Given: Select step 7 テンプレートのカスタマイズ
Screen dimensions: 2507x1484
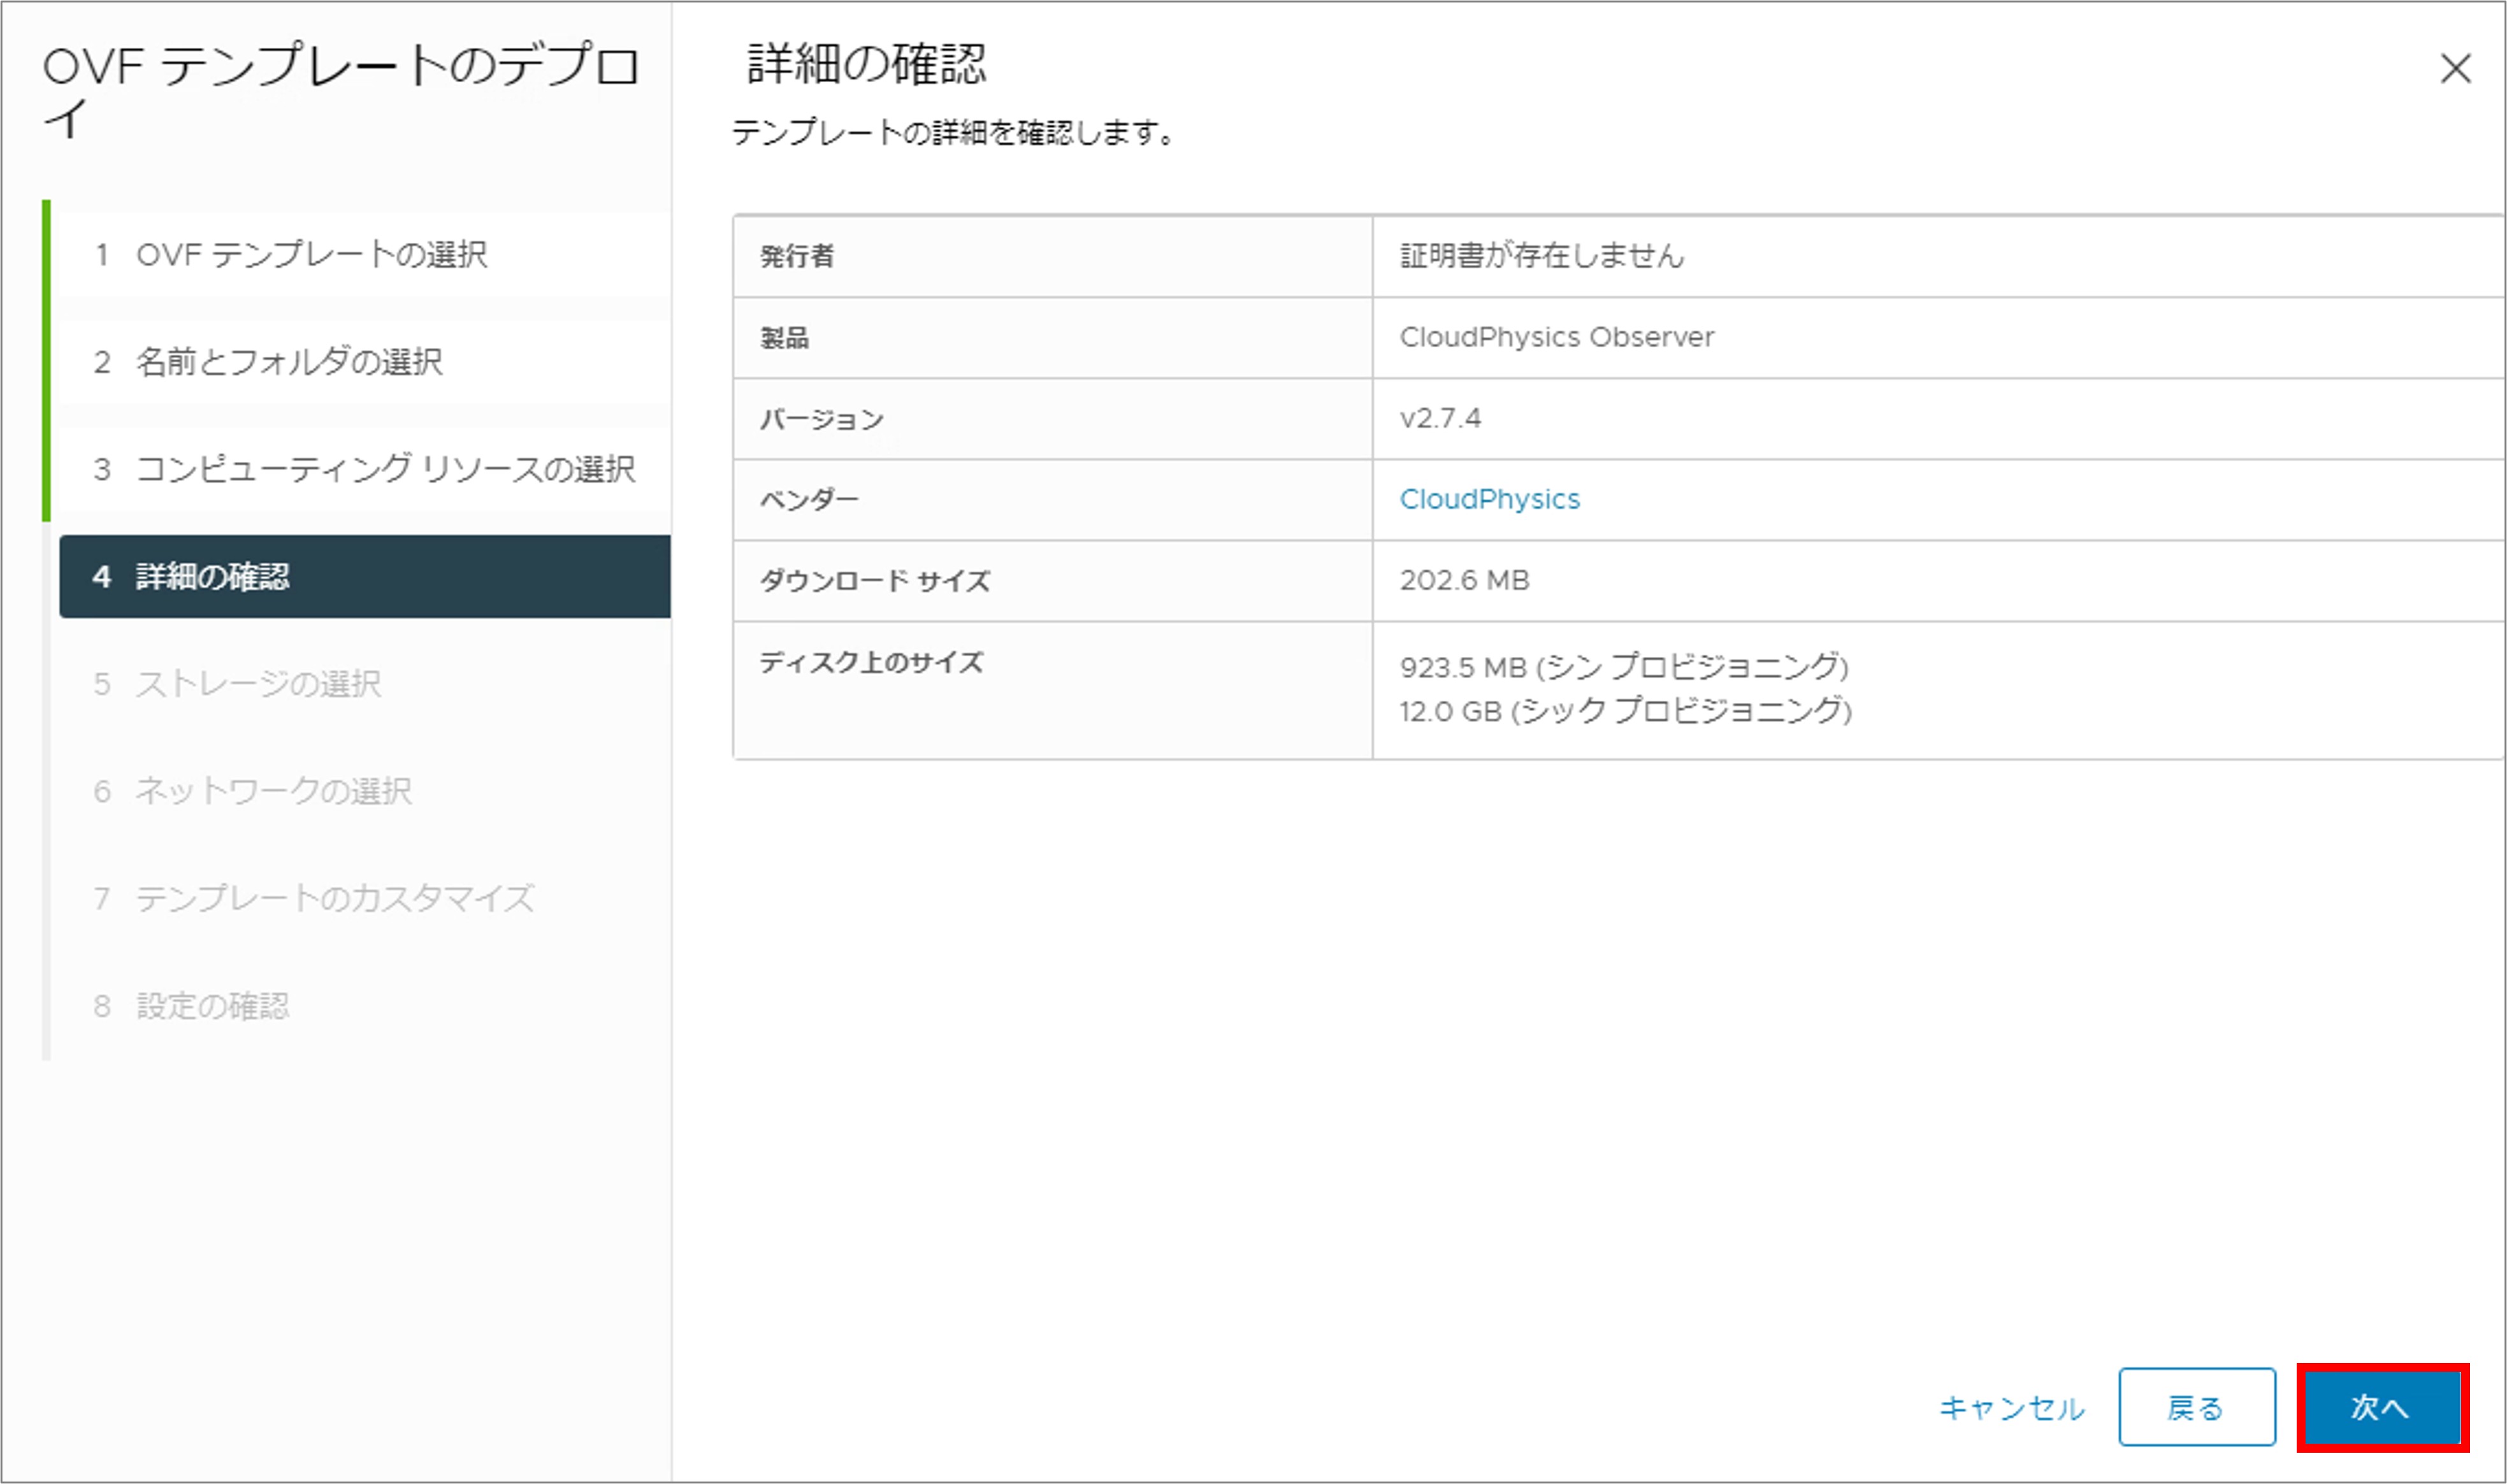Looking at the screenshot, I should (334, 898).
